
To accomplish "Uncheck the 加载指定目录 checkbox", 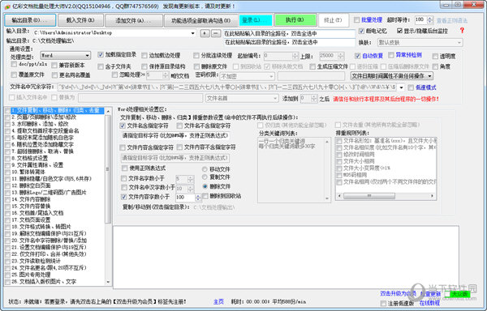I will [101, 55].
